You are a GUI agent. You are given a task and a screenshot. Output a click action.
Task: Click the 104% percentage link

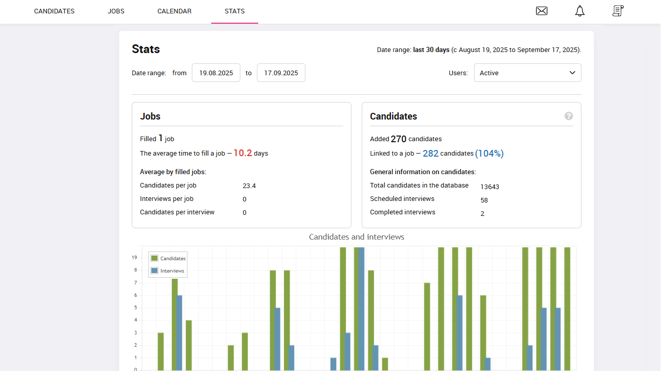490,153
